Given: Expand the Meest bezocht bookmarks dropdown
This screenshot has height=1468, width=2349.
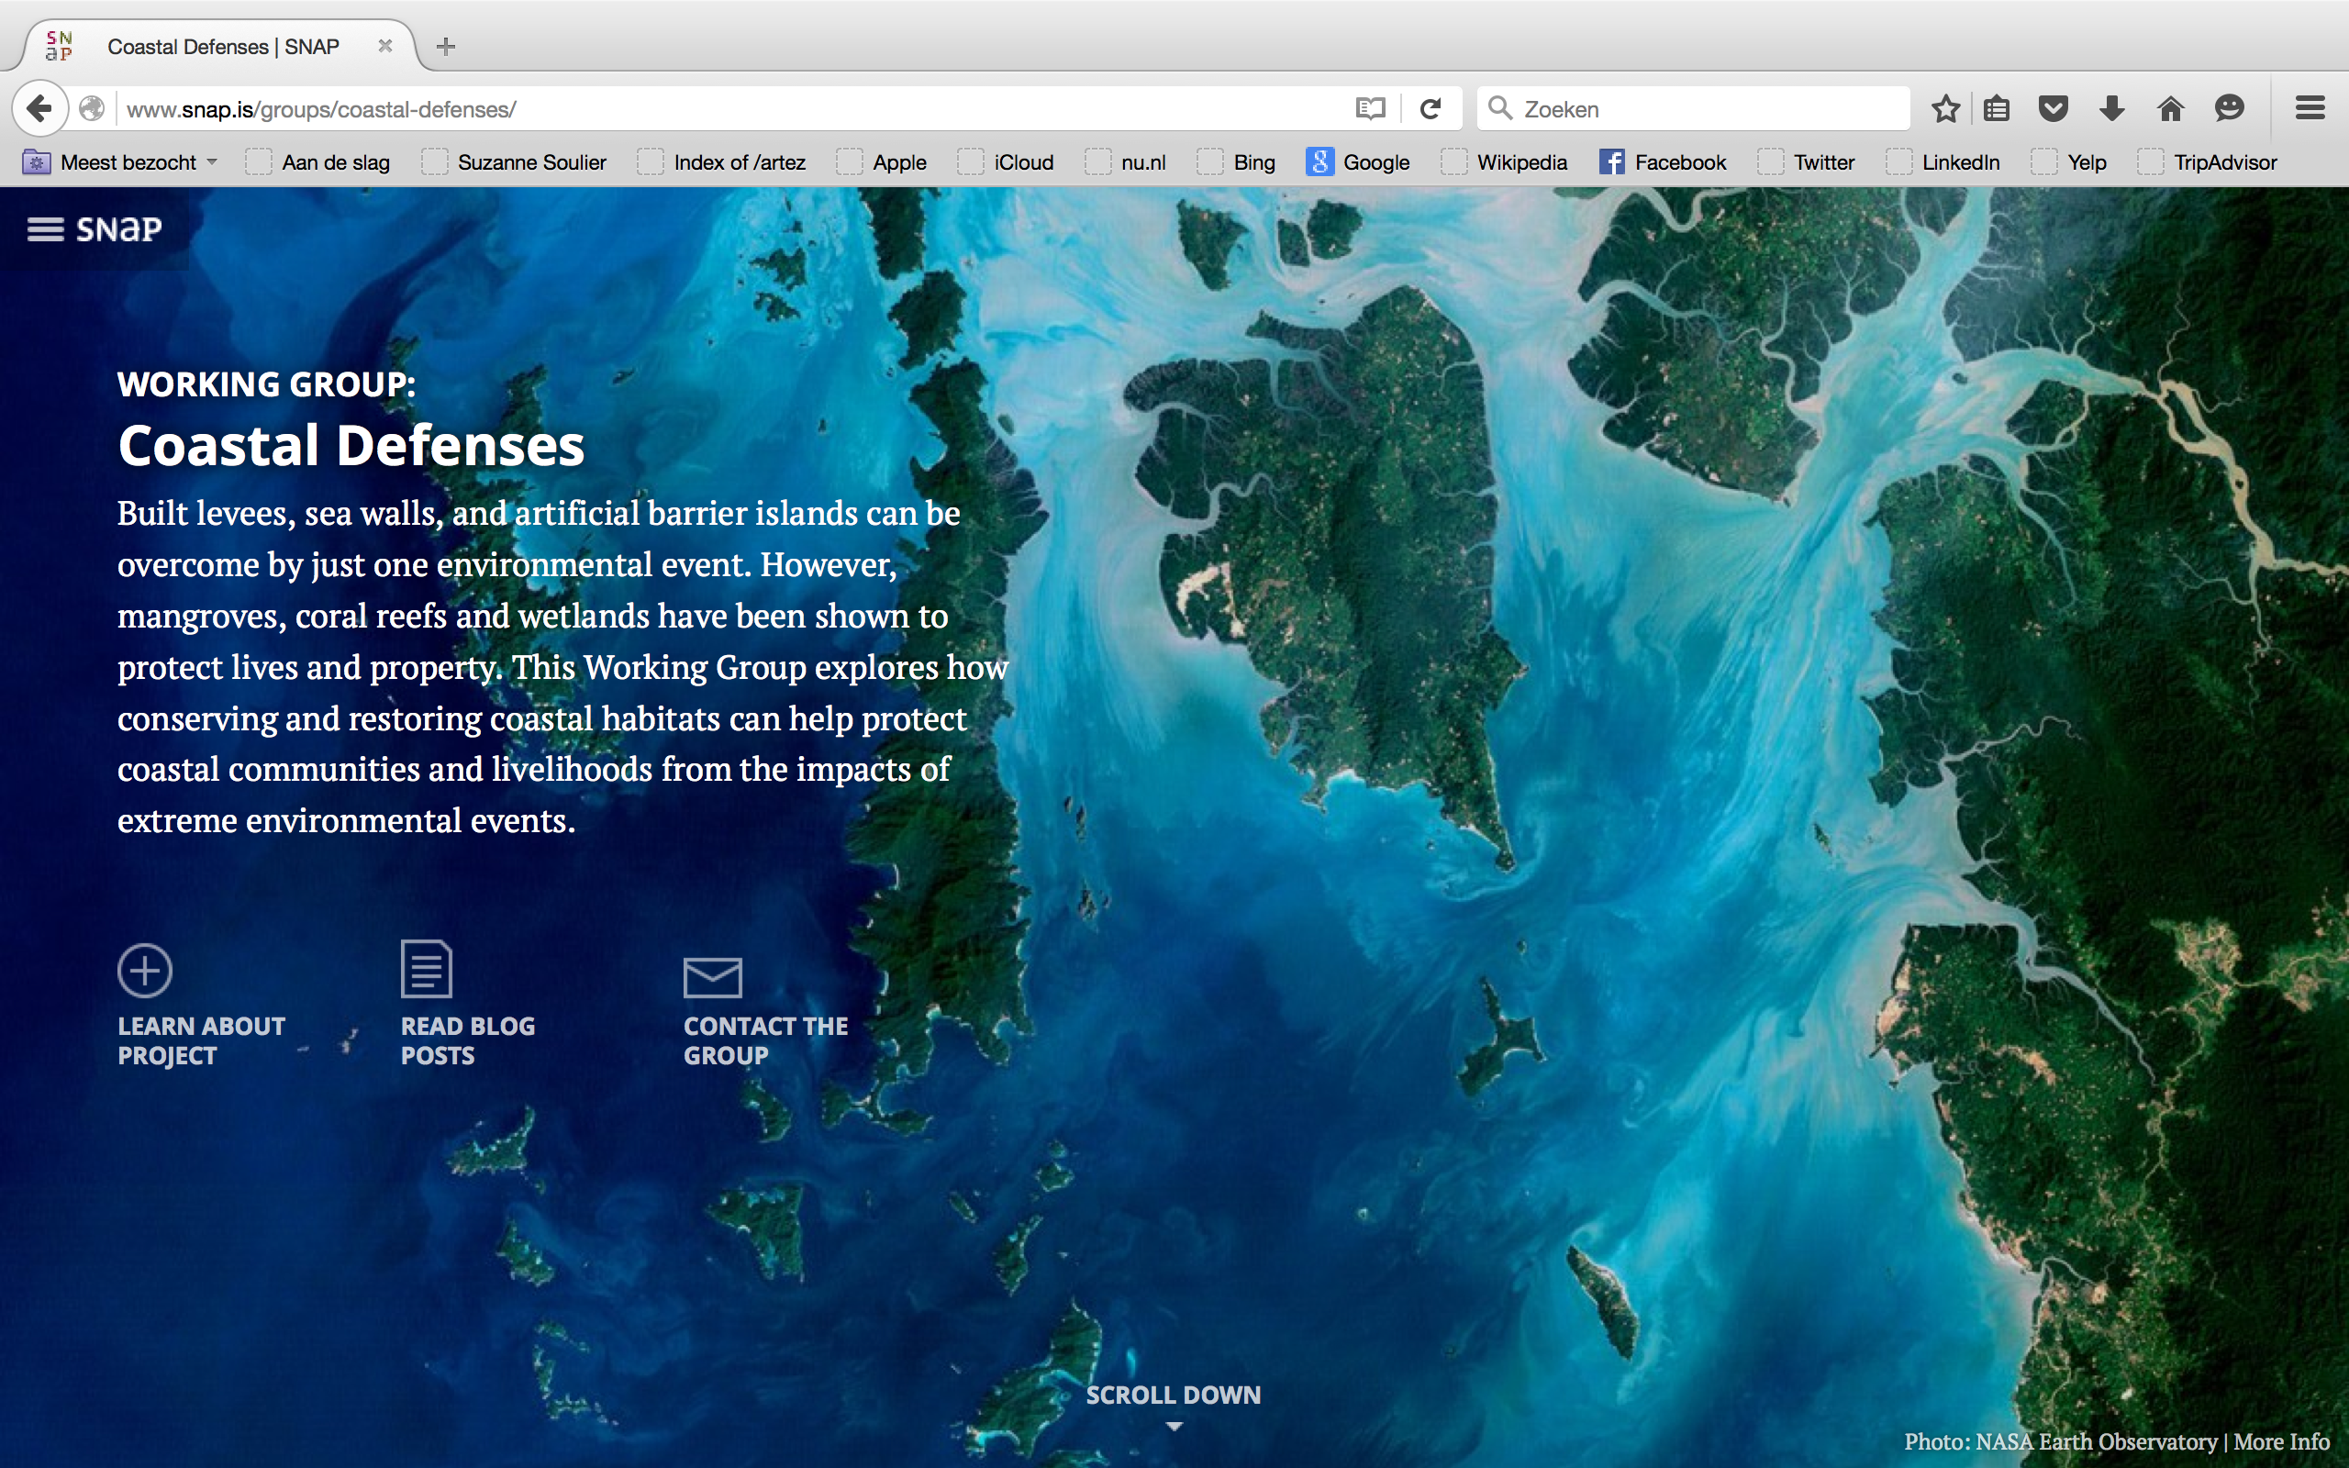Looking at the screenshot, I should (x=120, y=162).
